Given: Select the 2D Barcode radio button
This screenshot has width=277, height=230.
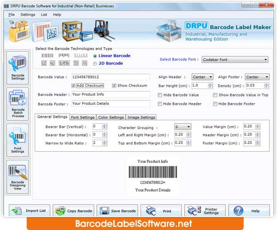Looking at the screenshot, I should pos(95,63).
